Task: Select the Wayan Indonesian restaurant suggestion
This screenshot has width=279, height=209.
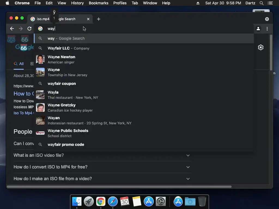Action: 144,120
